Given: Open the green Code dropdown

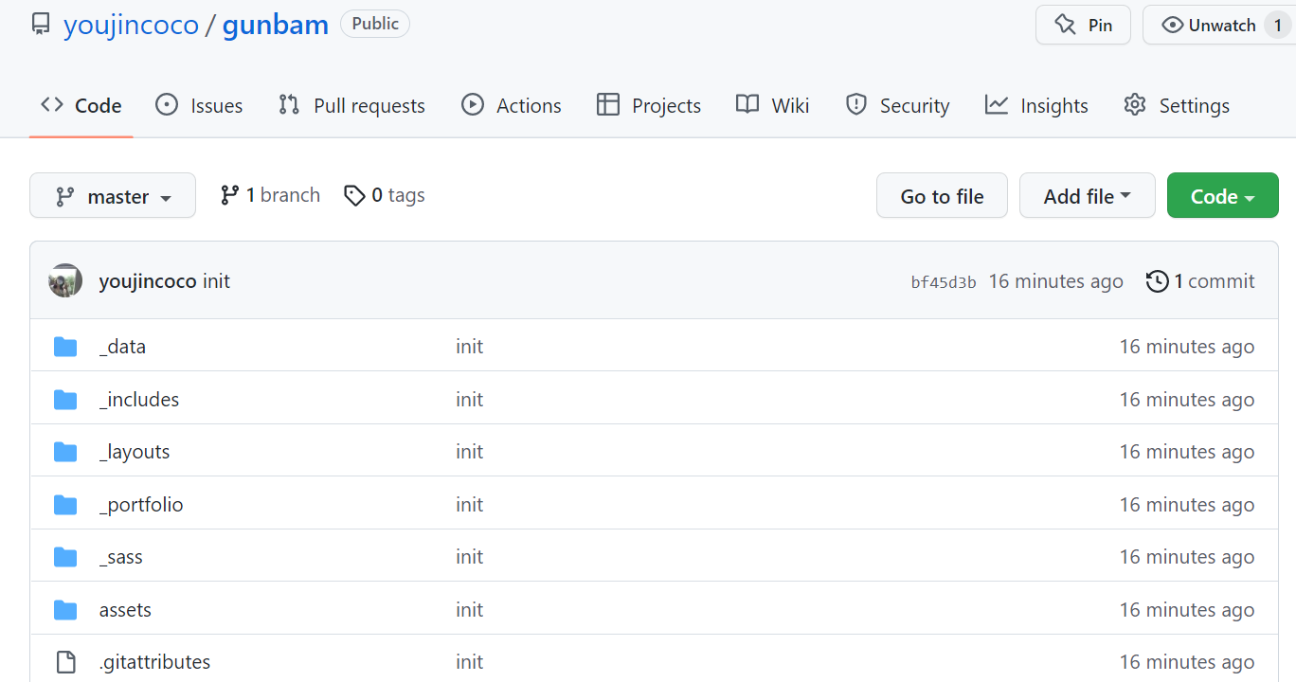Looking at the screenshot, I should (x=1223, y=196).
